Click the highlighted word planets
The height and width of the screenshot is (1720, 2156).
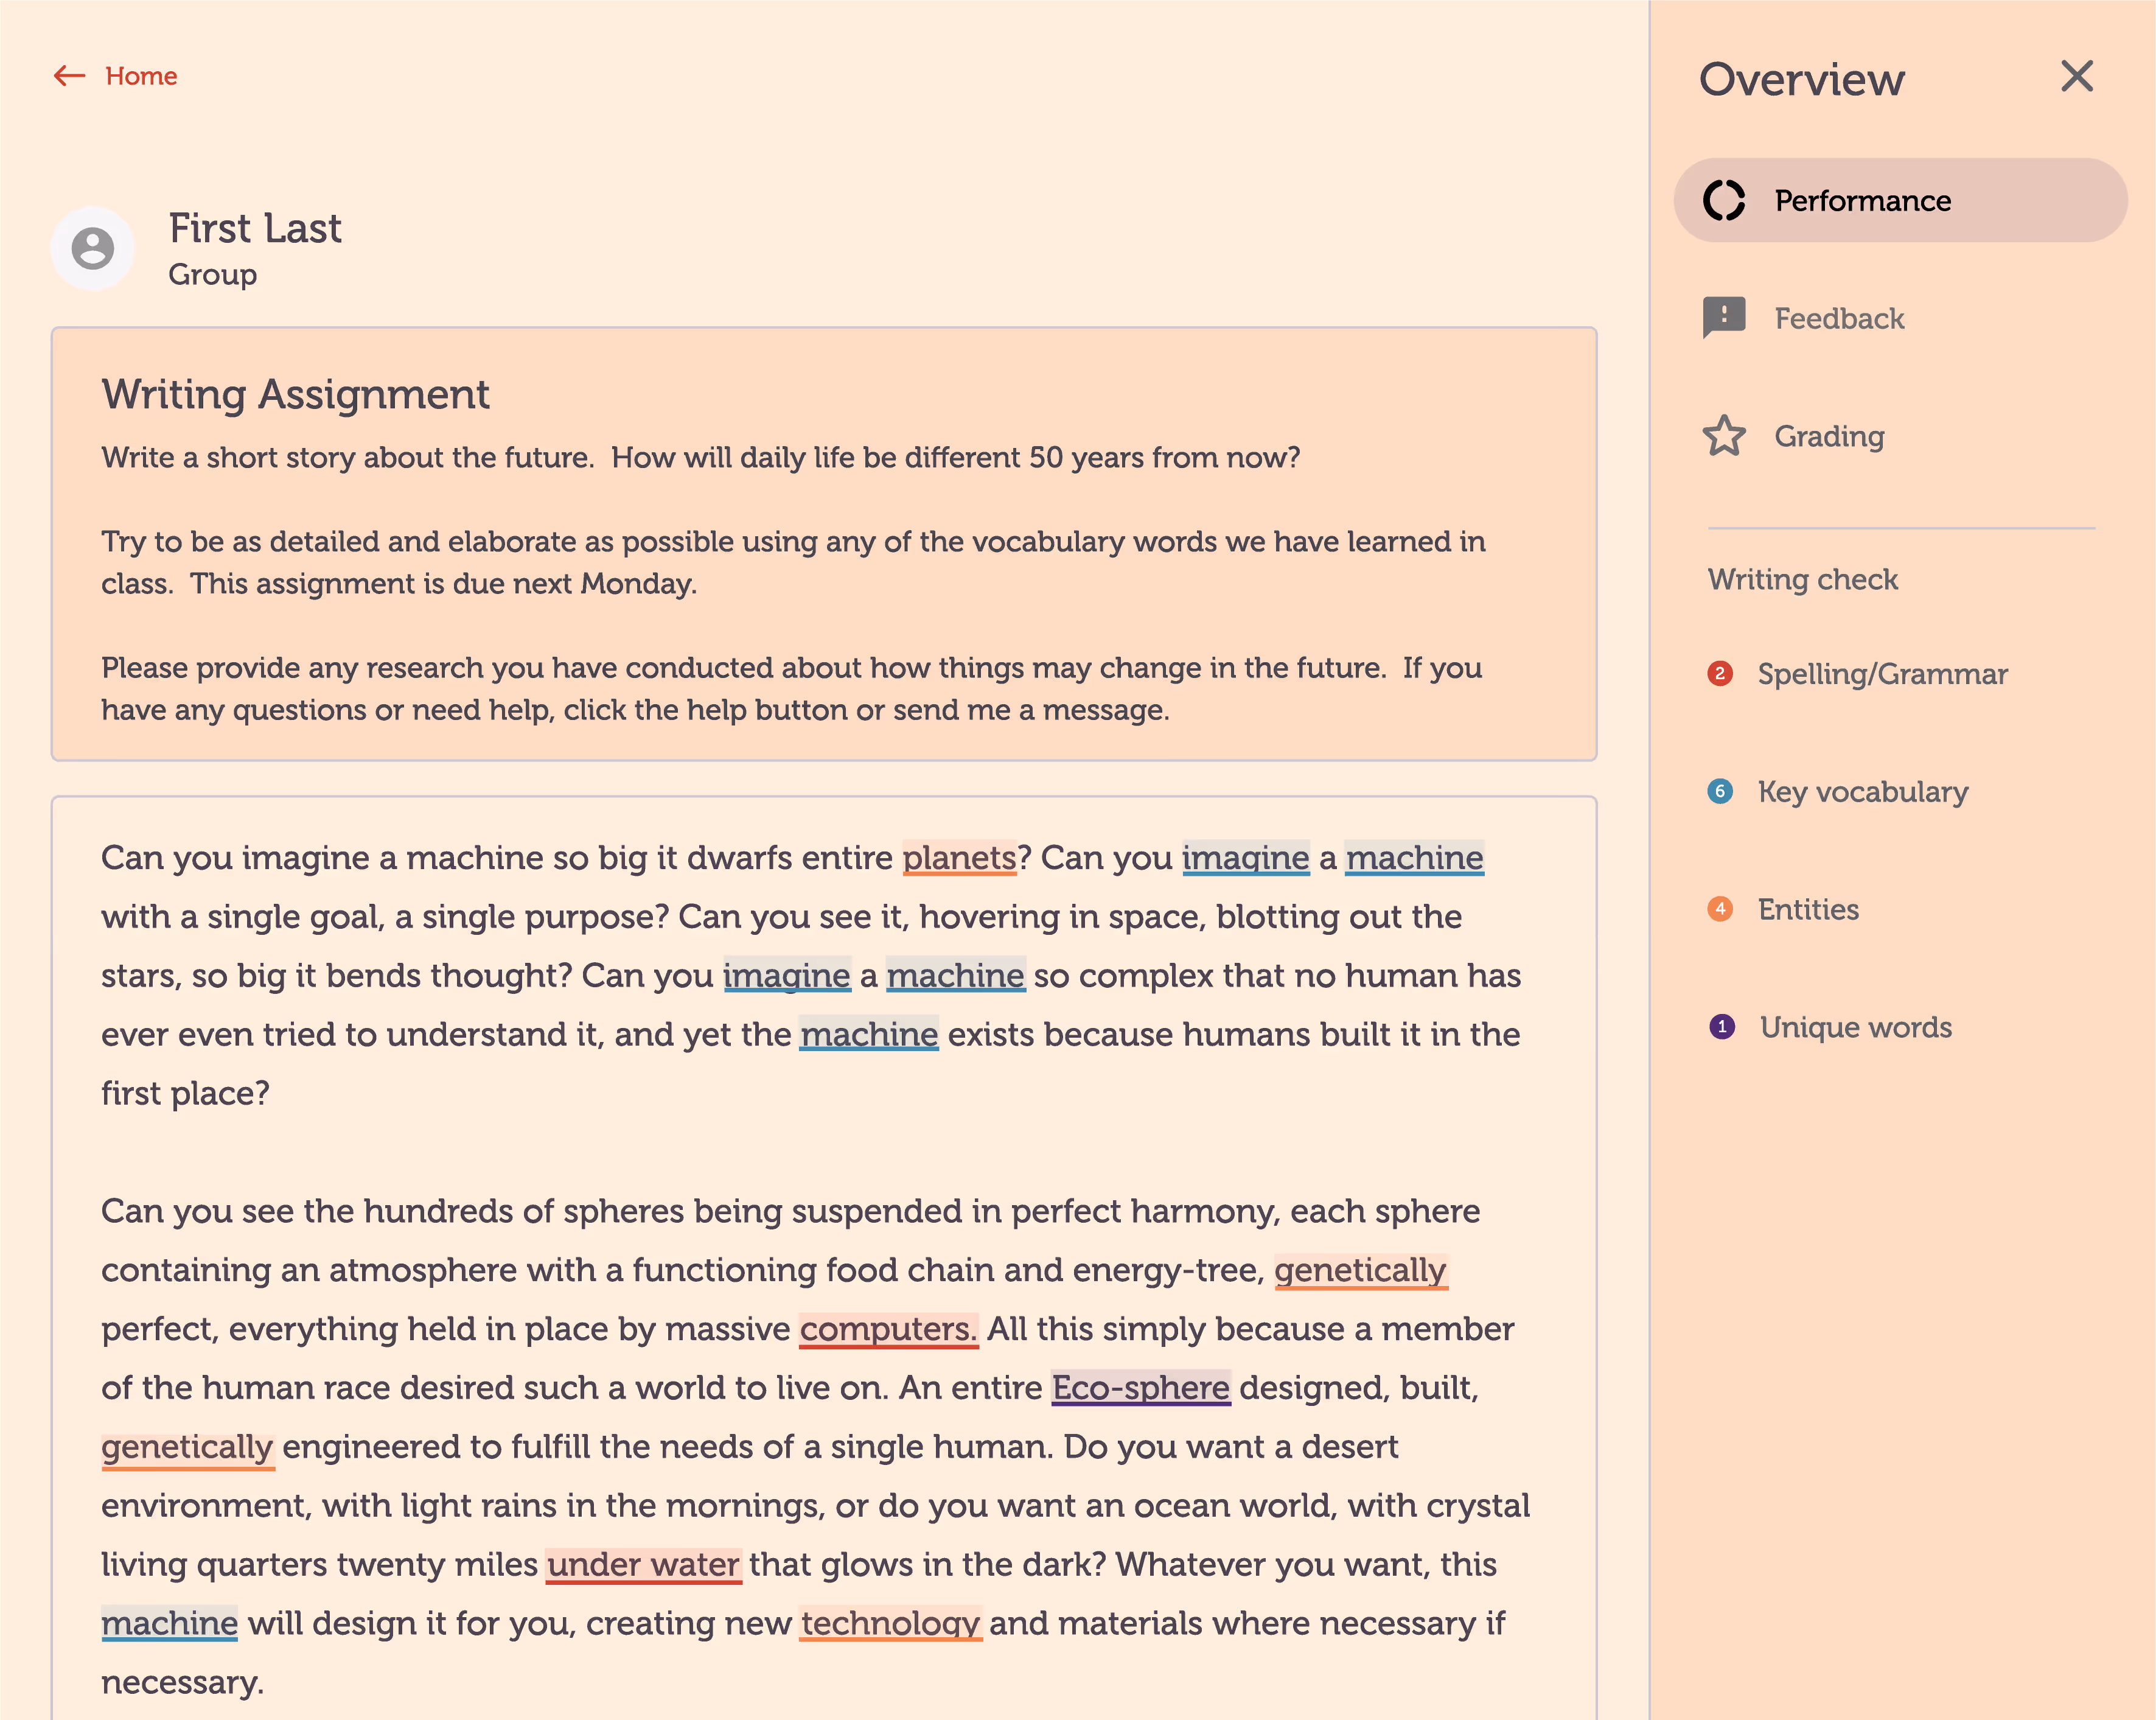(959, 858)
